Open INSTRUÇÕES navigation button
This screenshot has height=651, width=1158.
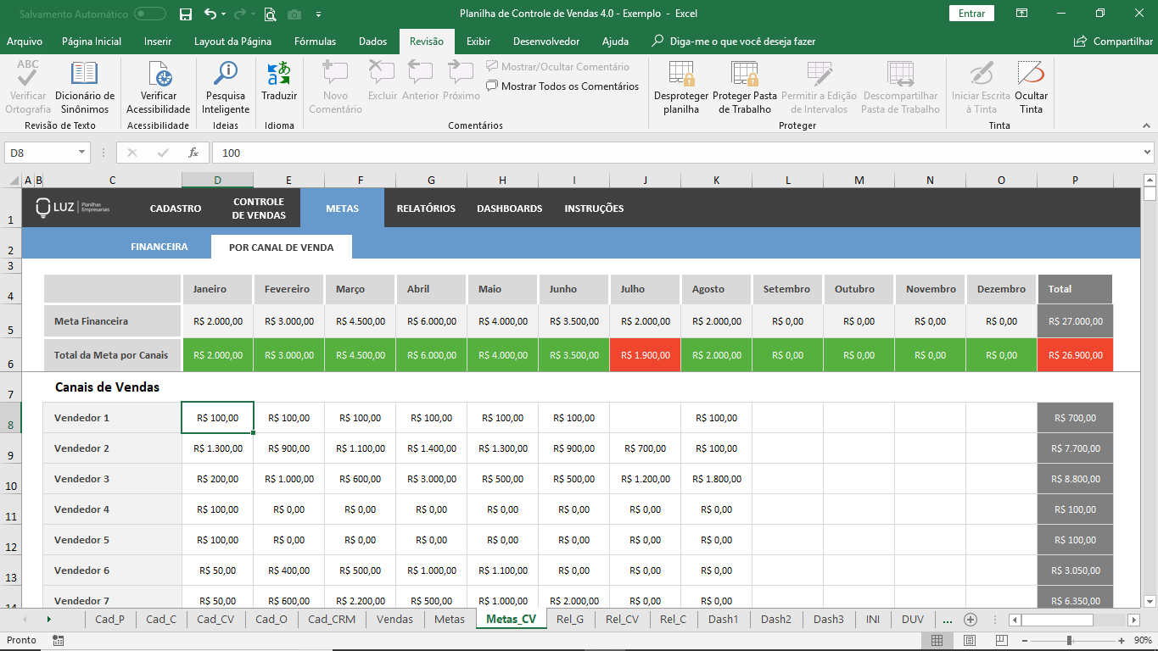594,208
